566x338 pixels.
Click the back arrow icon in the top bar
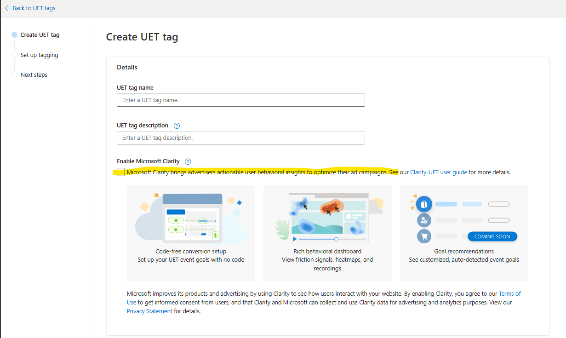point(8,8)
